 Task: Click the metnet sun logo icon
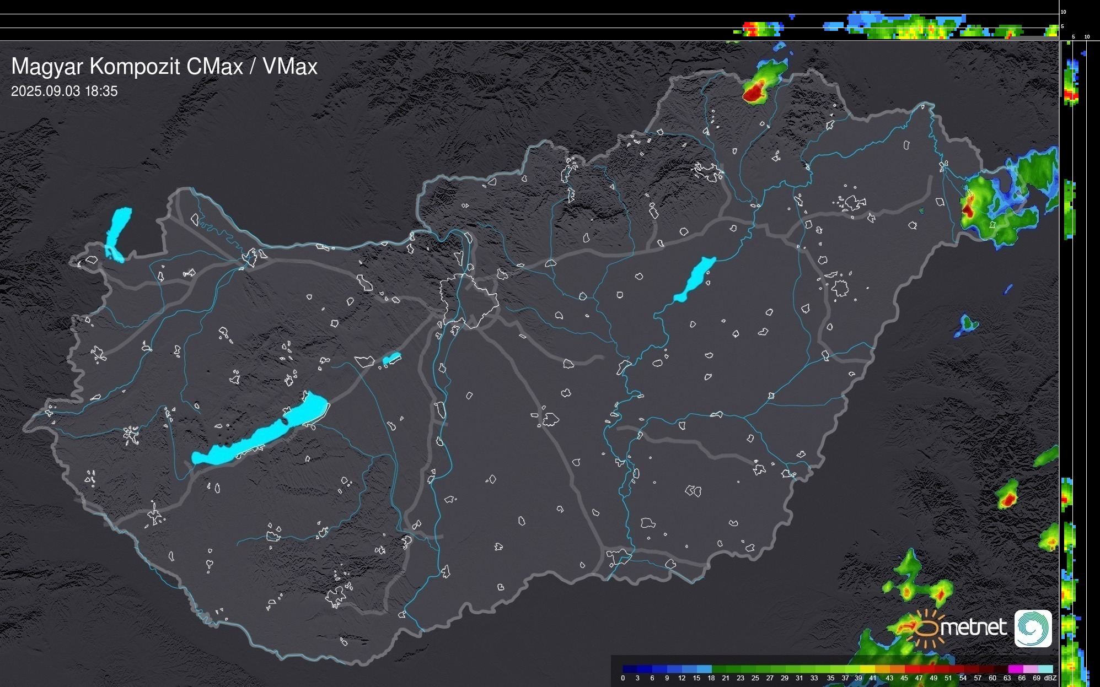pyautogui.click(x=927, y=628)
